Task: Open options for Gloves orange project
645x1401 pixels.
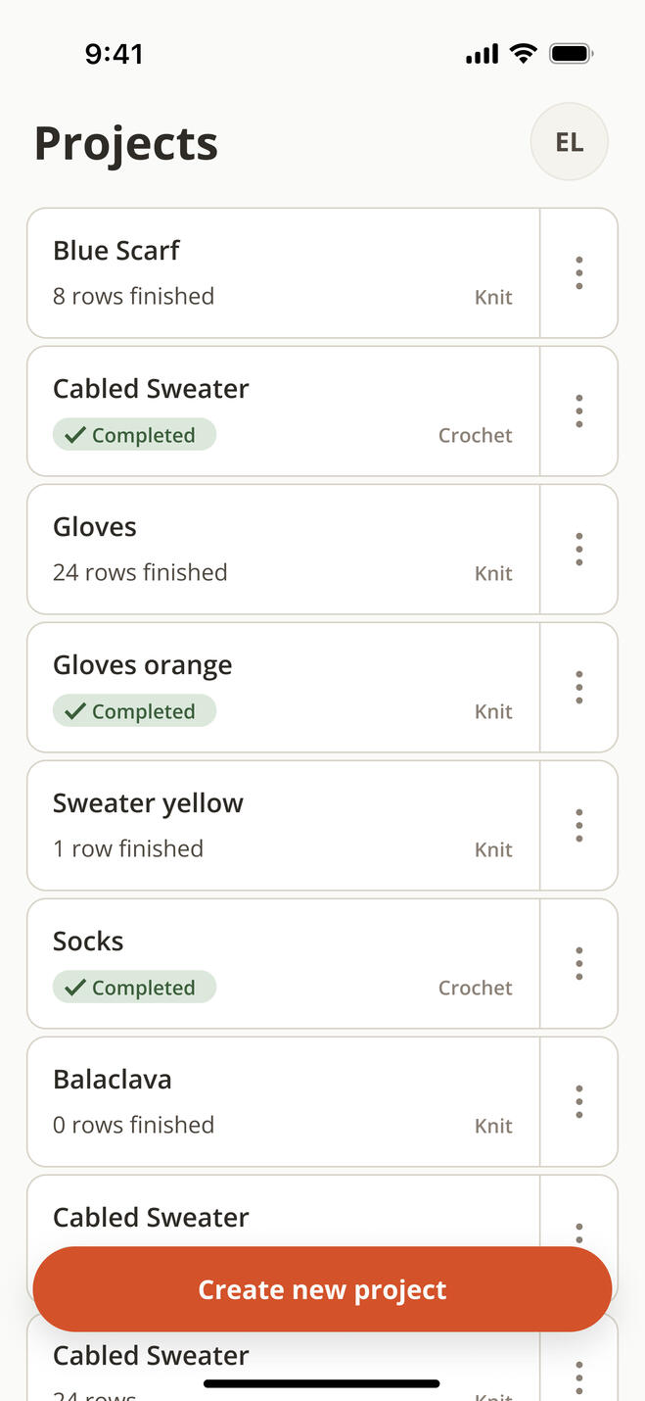Action: (578, 688)
